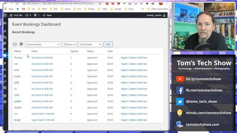Click the Collapse menu circle icon in sidebar

point(5,102)
